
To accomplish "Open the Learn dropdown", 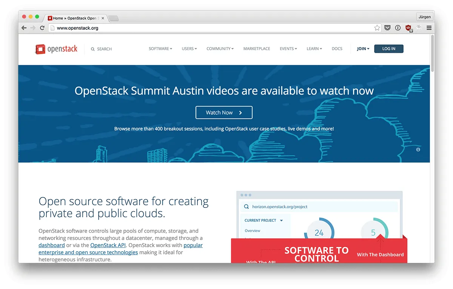I will pos(314,49).
